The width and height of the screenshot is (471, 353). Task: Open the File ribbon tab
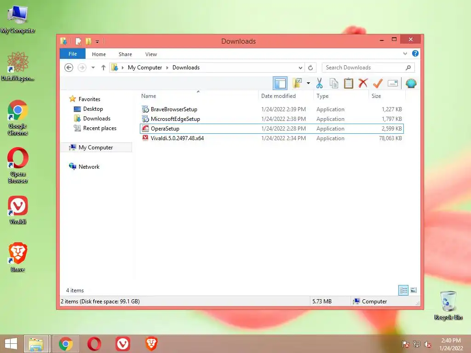click(73, 54)
